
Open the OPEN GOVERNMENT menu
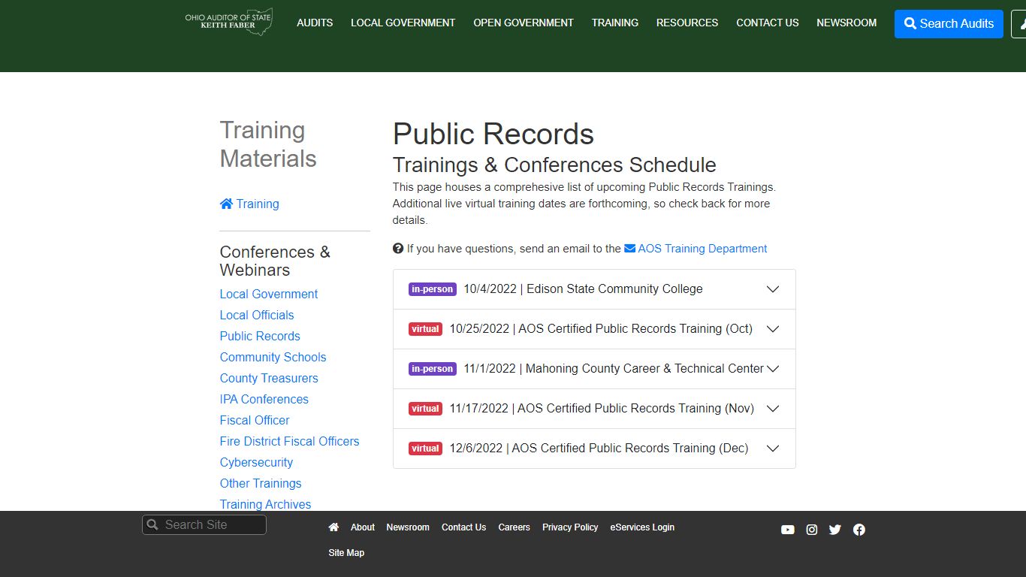coord(524,23)
